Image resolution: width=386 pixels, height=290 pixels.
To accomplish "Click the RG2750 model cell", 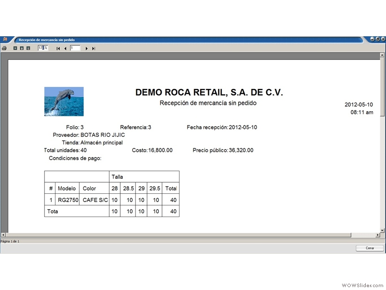I will click(x=68, y=200).
